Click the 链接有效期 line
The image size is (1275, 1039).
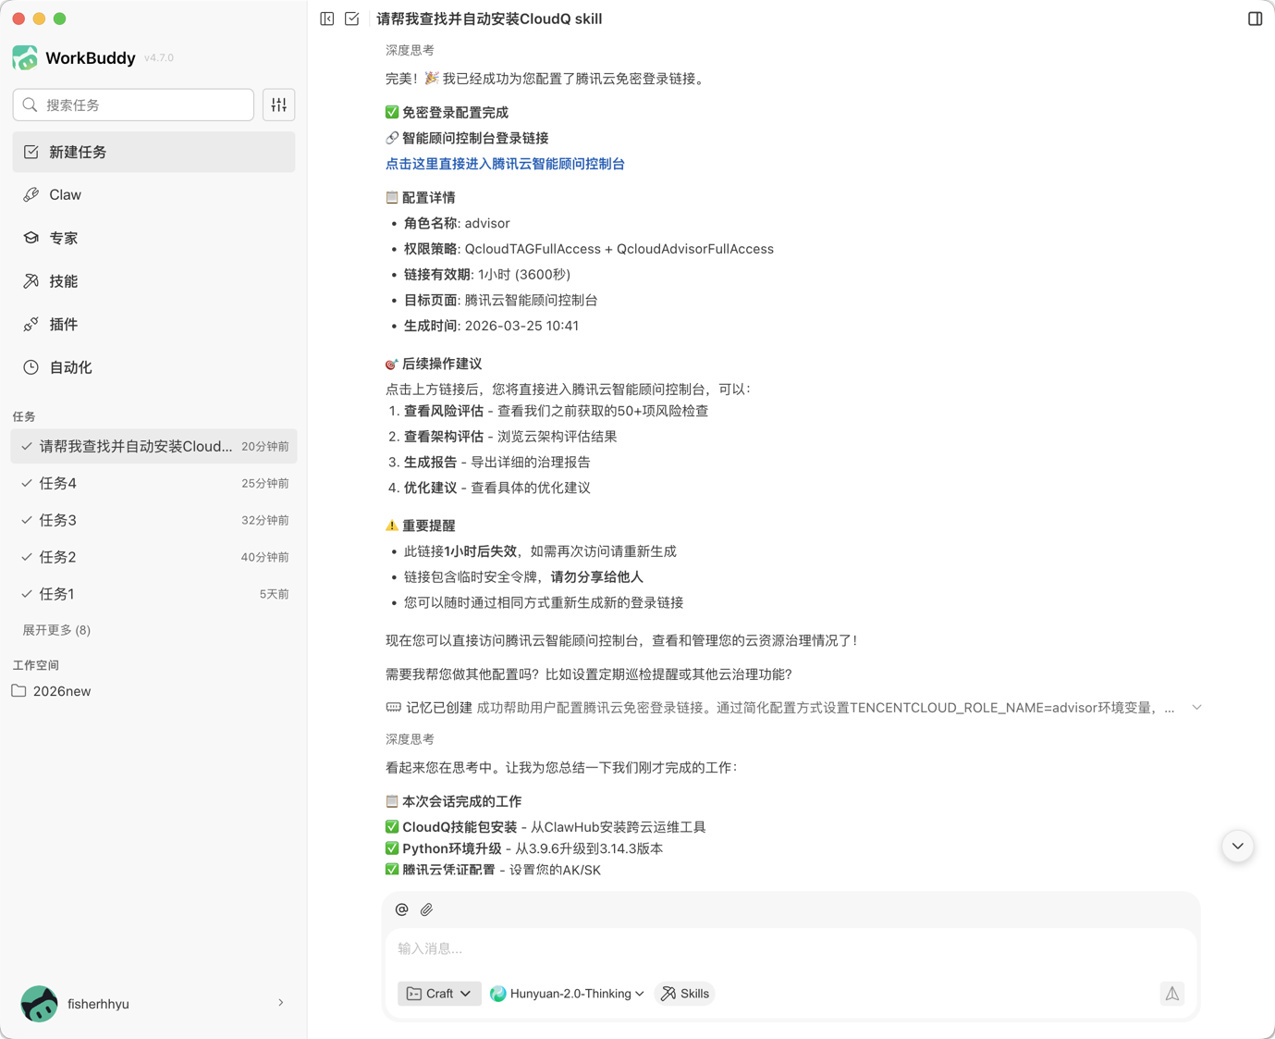(486, 275)
